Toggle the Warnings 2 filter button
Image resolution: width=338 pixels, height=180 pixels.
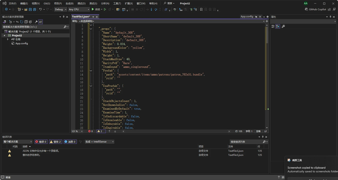[56, 142]
